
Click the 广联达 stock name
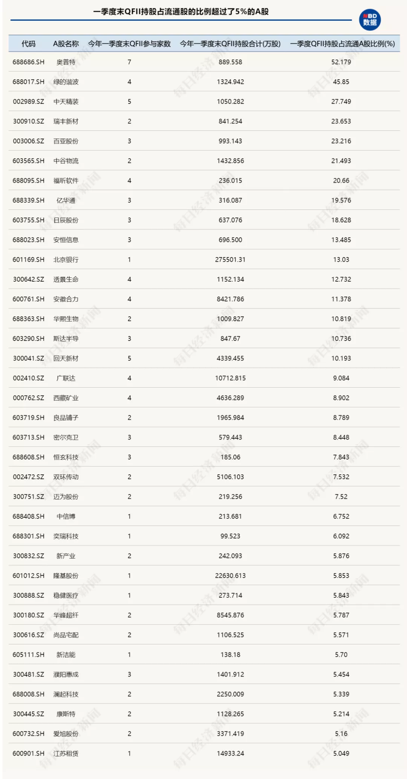[x=66, y=378]
